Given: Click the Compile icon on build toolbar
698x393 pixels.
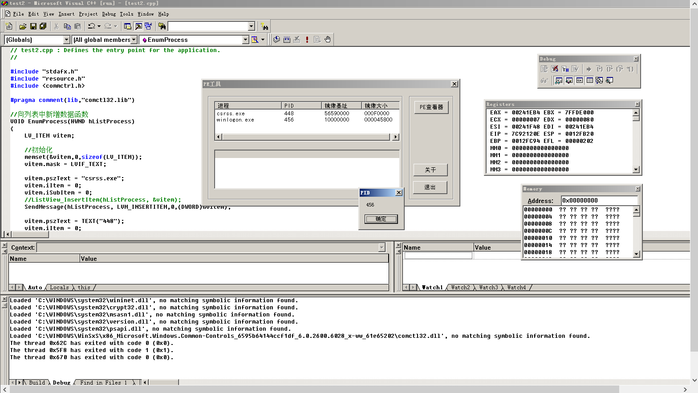Looking at the screenshot, I should pos(276,40).
